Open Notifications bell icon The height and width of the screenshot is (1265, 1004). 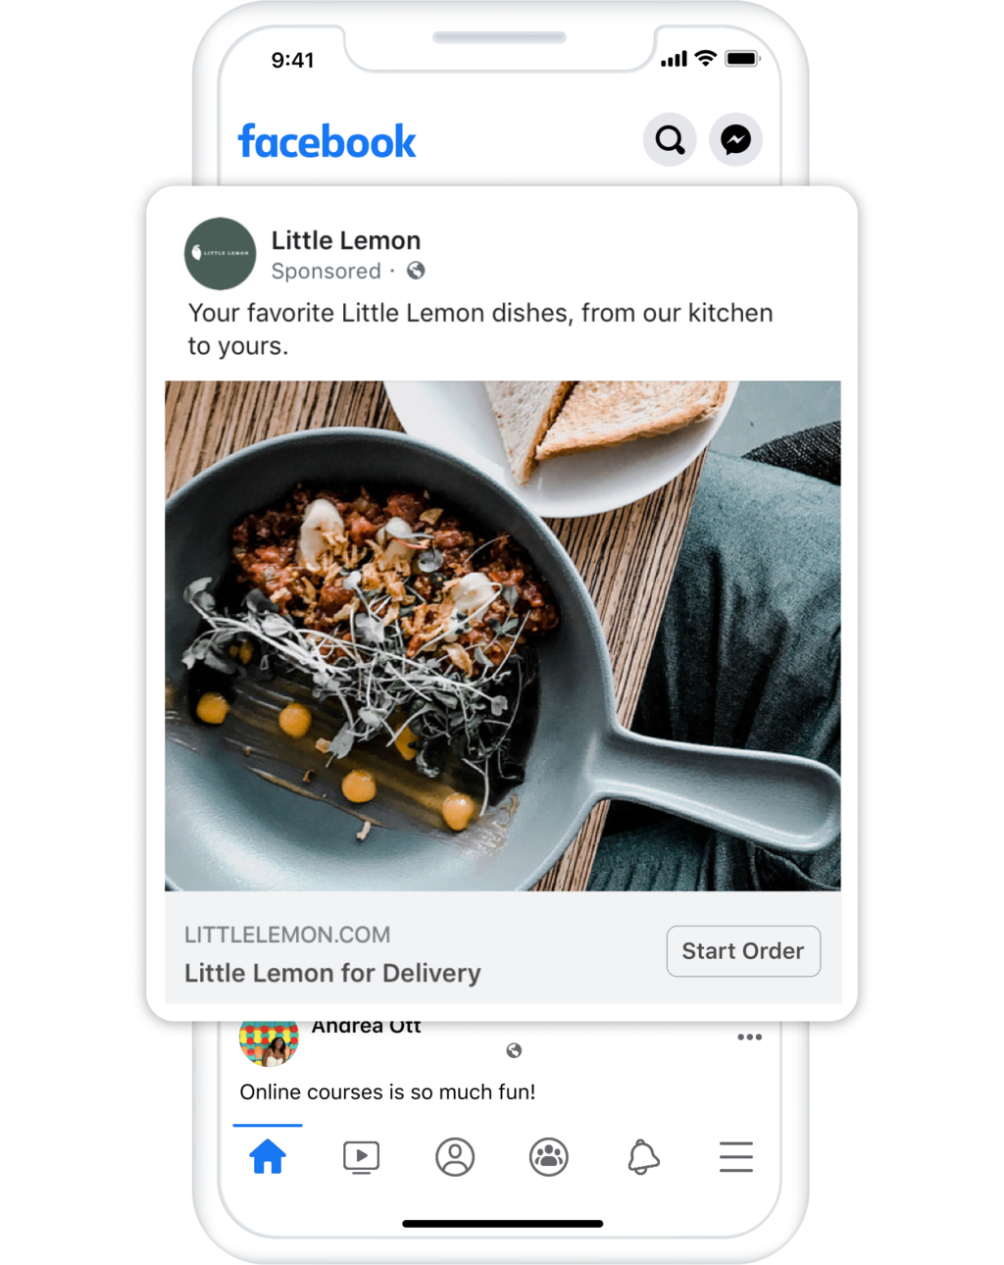pyautogui.click(x=643, y=1157)
